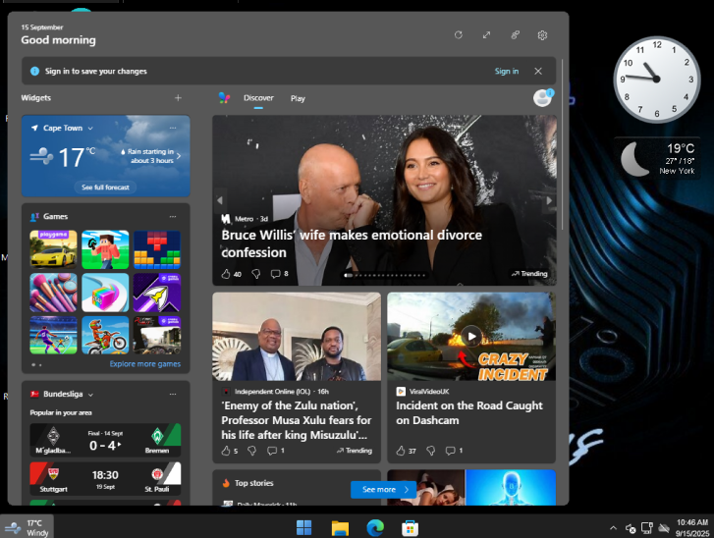714x538 pixels.
Task: Launch the blocky character game
Action: 105,249
